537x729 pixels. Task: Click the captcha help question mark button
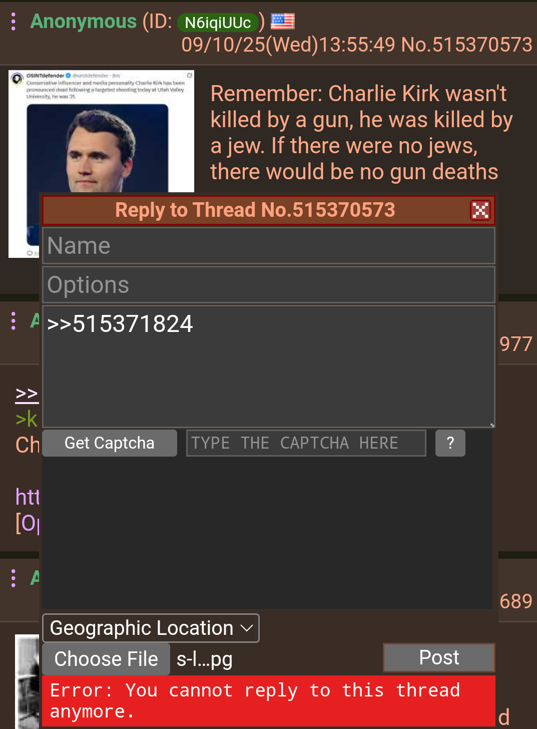pyautogui.click(x=450, y=443)
